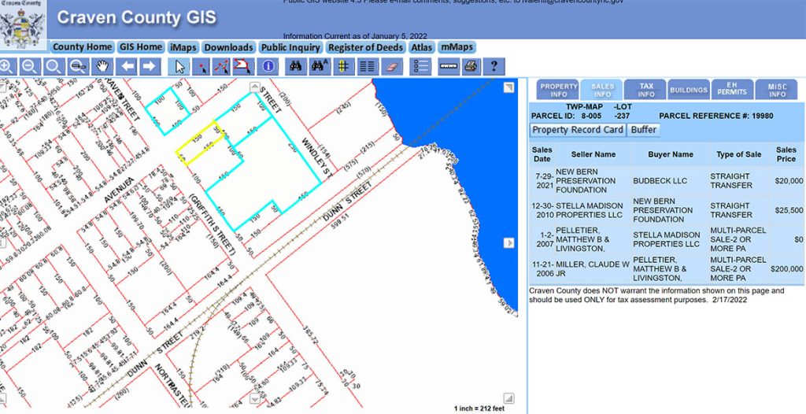
Task: Open the binoculars advanced find tool
Action: pyautogui.click(x=320, y=66)
